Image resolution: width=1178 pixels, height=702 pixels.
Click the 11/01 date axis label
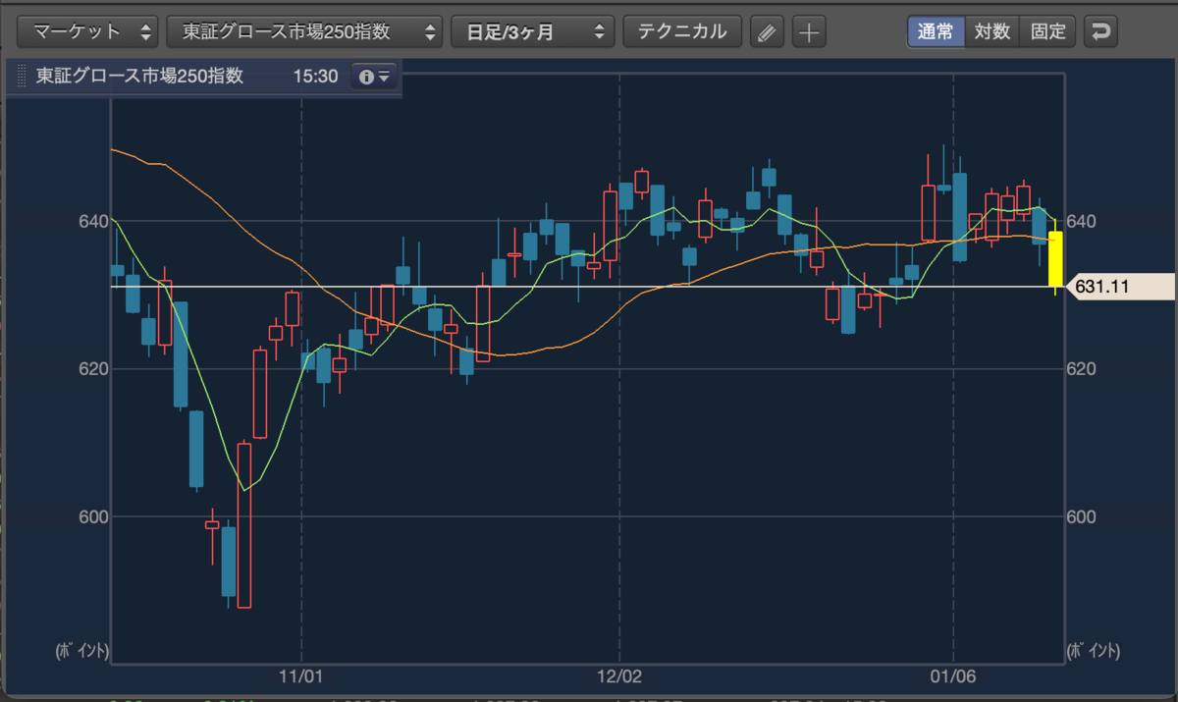(301, 676)
